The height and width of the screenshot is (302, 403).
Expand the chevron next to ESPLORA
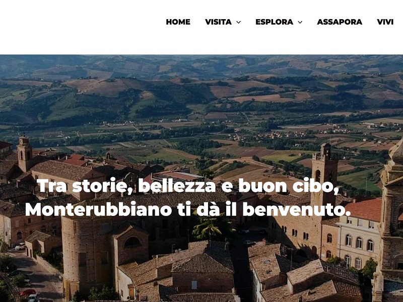tap(300, 22)
